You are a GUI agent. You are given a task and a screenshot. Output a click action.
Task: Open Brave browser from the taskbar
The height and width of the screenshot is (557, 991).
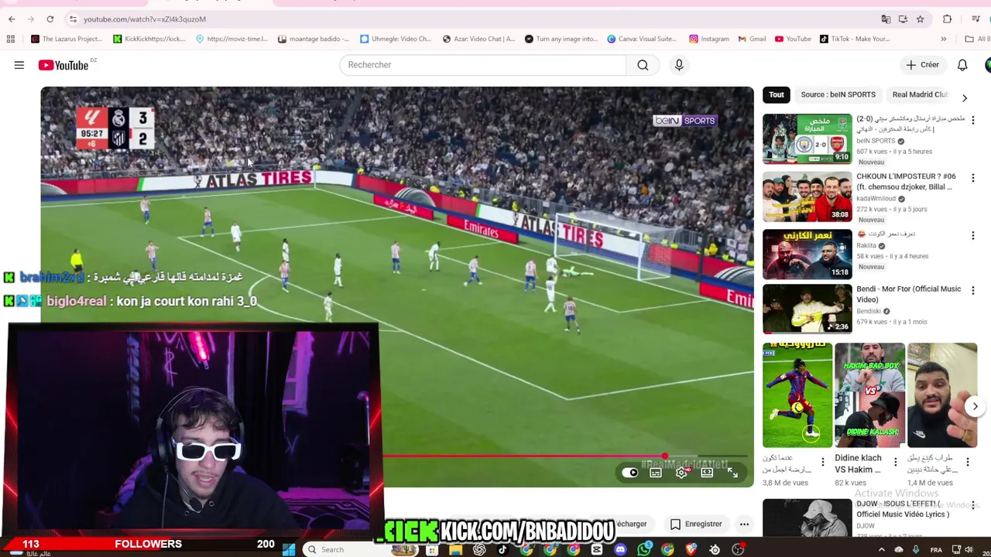691,549
